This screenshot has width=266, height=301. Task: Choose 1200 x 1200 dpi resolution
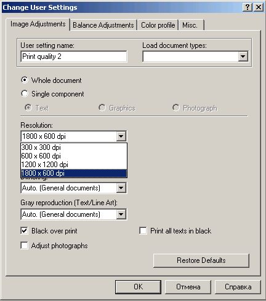click(74, 165)
